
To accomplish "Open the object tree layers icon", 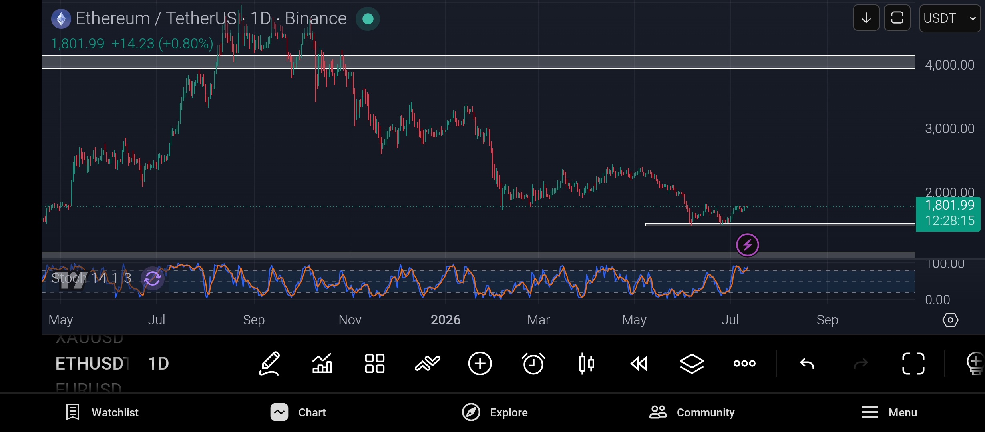I will (x=692, y=364).
